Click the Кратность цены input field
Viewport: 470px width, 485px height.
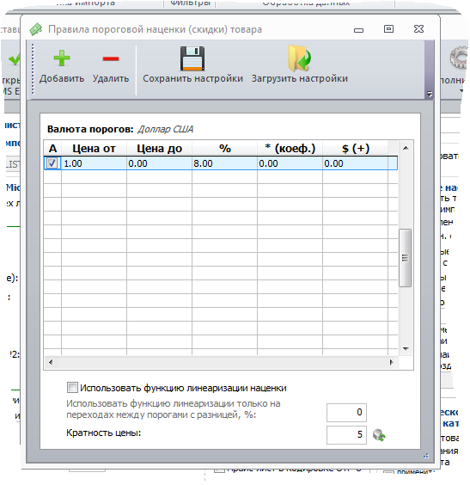pos(346,435)
